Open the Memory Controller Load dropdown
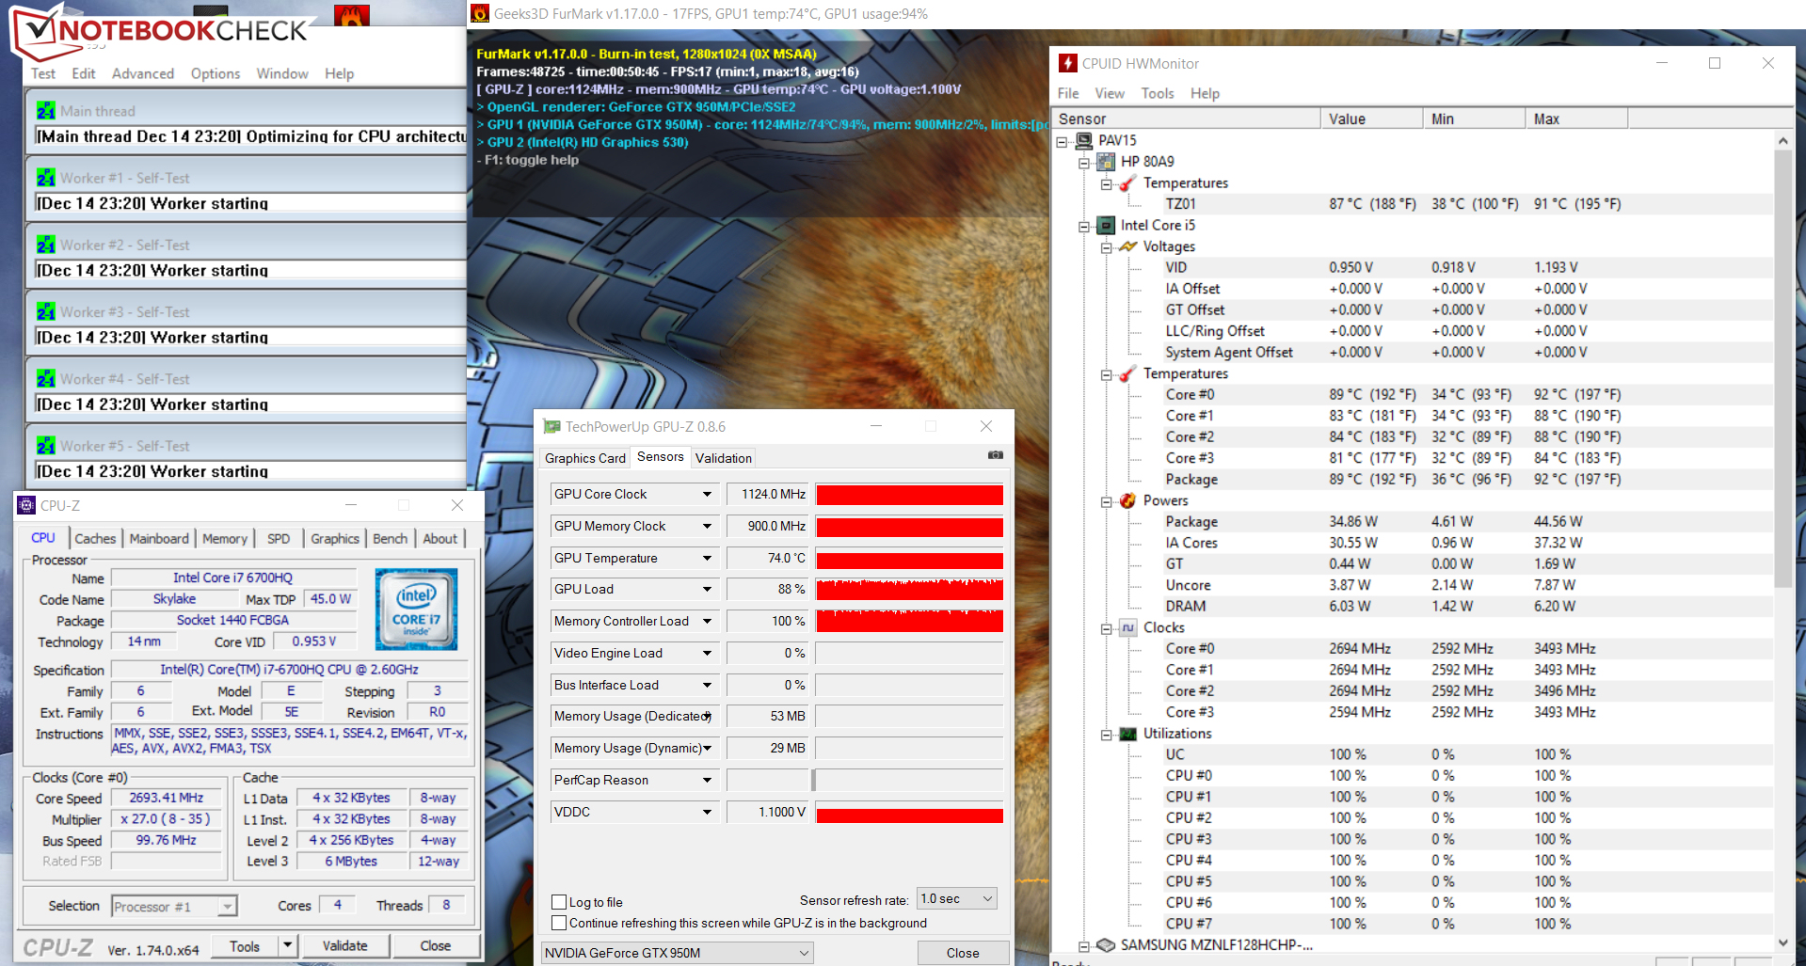Screen dimensions: 1806x966 pyautogui.click(x=707, y=622)
